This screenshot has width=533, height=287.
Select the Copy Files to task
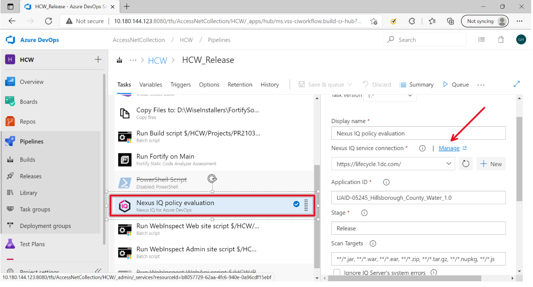214,113
